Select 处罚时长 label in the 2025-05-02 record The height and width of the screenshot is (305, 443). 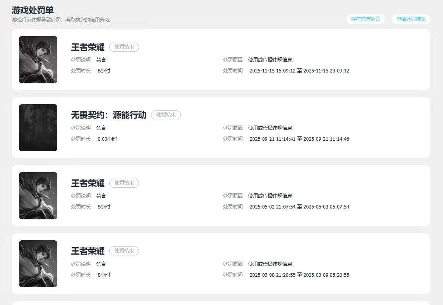81,207
